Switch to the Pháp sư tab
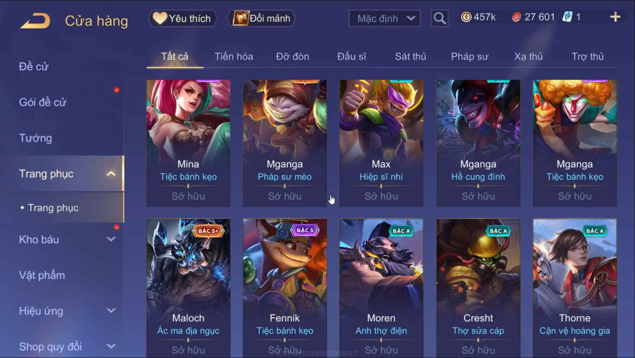 click(470, 56)
